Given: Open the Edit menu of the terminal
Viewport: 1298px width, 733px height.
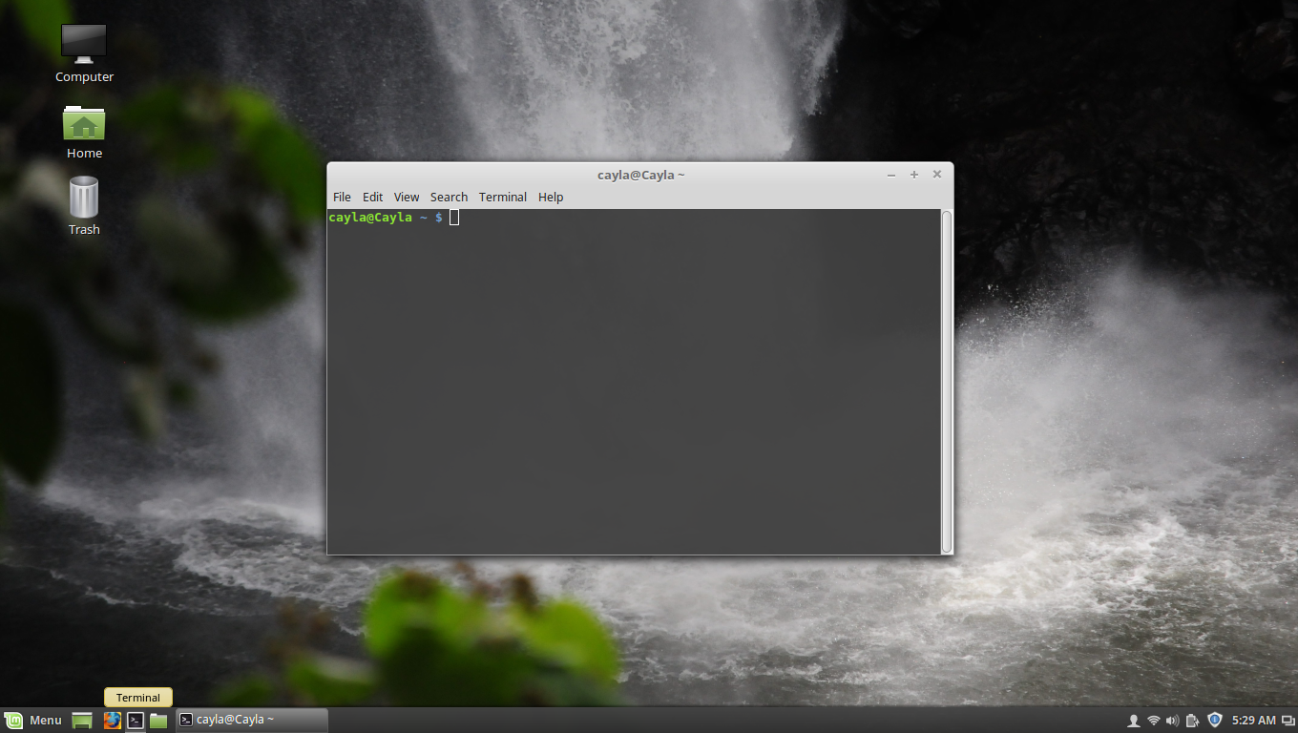Looking at the screenshot, I should point(372,197).
